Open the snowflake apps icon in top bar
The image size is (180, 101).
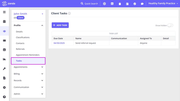pos(104,4)
